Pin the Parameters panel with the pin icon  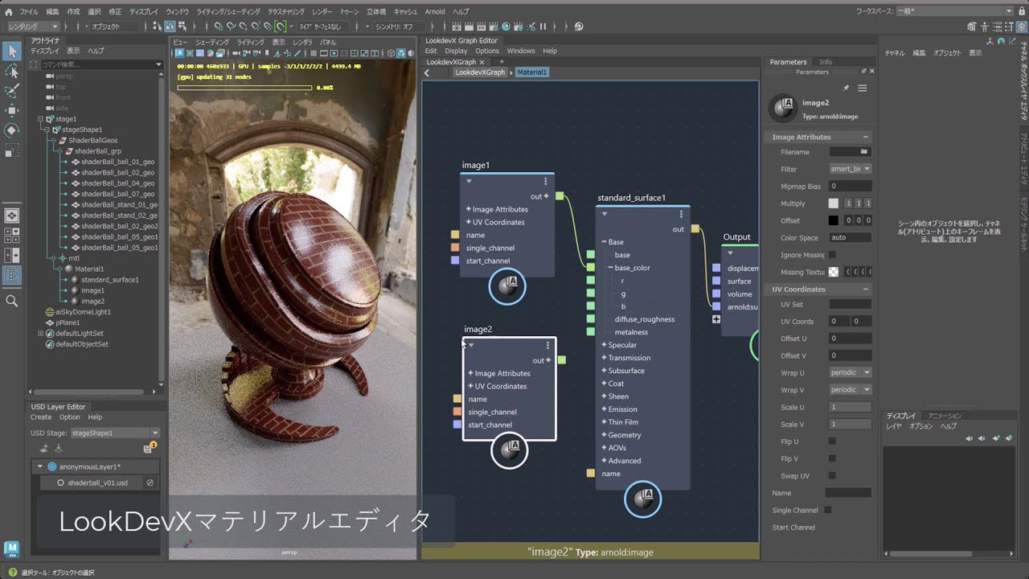(845, 88)
